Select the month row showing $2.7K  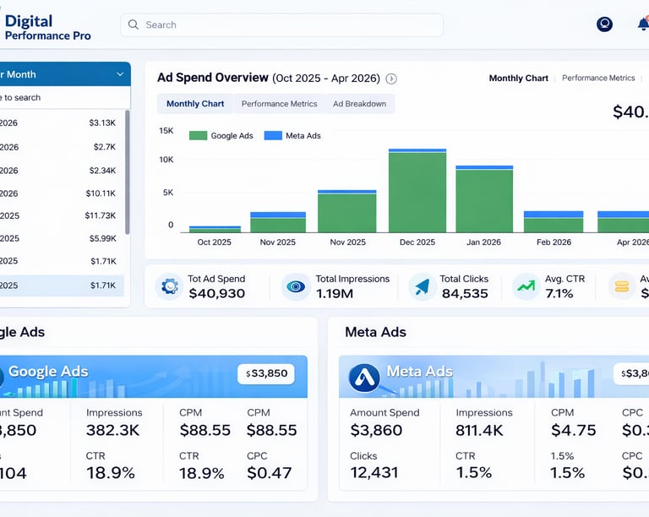pos(62,147)
